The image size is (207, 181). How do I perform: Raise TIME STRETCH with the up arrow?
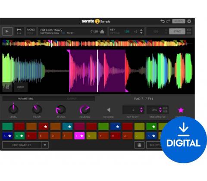pyautogui.click(x=160, y=109)
